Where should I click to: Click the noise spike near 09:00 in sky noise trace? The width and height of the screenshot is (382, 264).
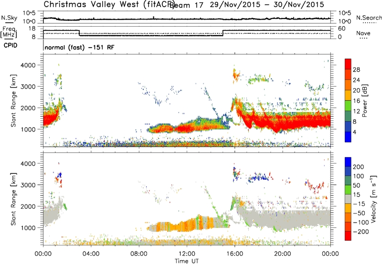coord(153,18)
